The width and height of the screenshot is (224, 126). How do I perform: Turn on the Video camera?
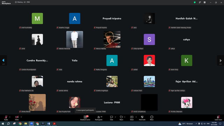pos(17,118)
